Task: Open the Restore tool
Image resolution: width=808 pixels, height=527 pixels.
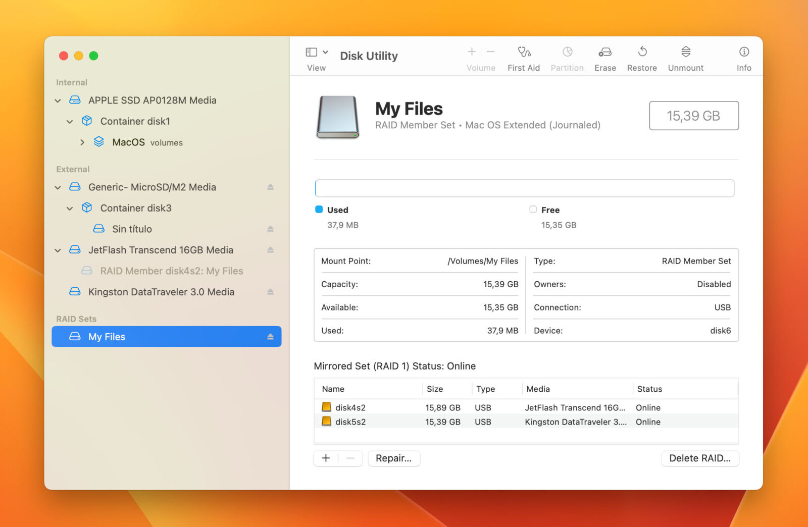Action: (x=641, y=57)
